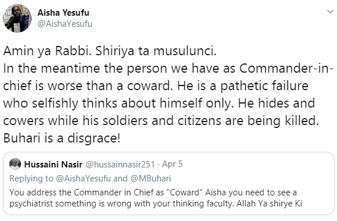Viewport: 337px width, 221px height.
Task: Select the 'Replying to' label
Action: click(32, 179)
